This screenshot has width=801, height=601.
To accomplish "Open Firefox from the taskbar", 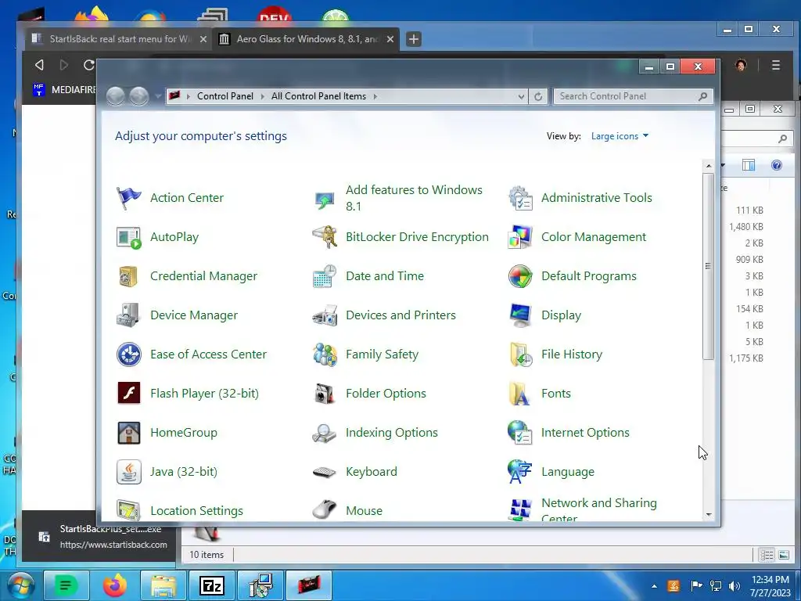I will (x=114, y=585).
